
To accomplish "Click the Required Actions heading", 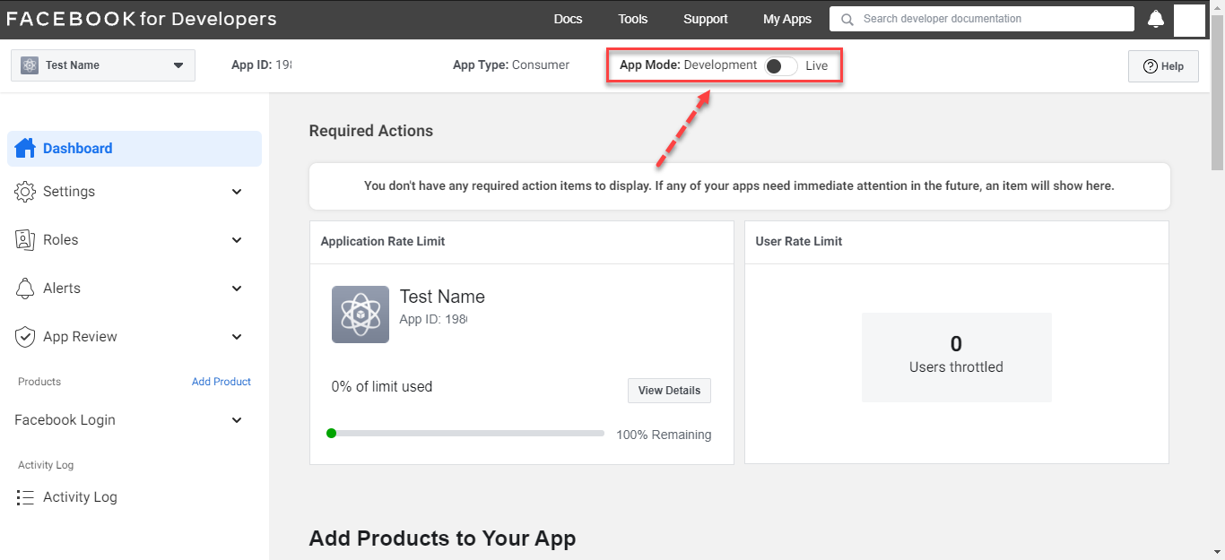I will pyautogui.click(x=371, y=131).
